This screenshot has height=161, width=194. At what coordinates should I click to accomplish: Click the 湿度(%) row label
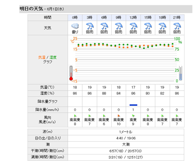click(x=48, y=93)
